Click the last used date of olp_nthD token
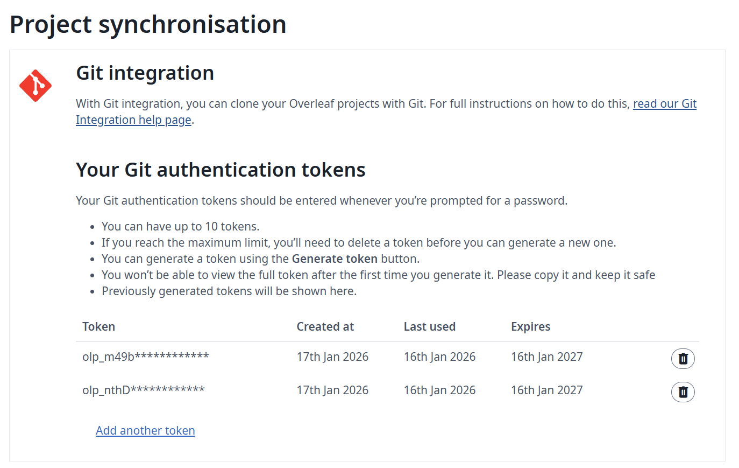Image resolution: width=739 pixels, height=468 pixels. (439, 390)
